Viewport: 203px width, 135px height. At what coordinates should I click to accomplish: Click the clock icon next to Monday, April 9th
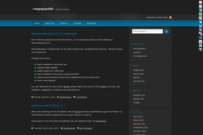pos(32,97)
